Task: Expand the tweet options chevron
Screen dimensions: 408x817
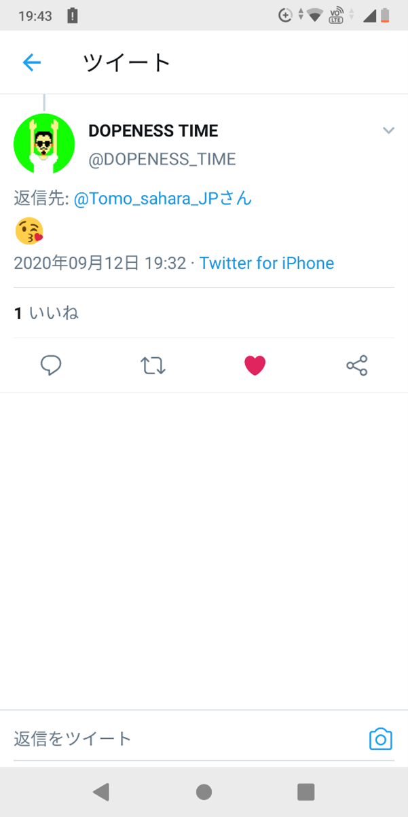Action: tap(388, 130)
